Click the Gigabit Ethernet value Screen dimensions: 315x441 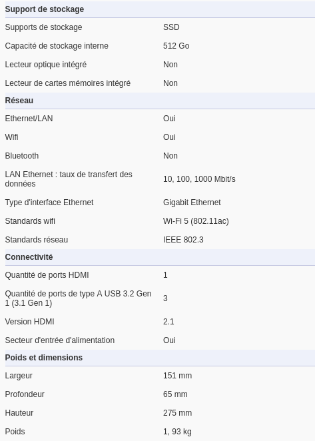click(x=192, y=203)
